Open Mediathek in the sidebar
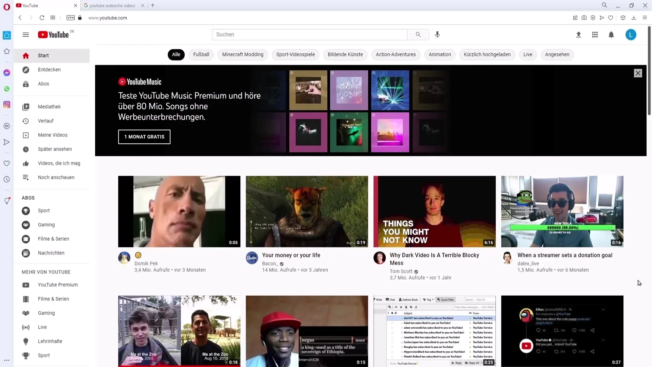 [x=52, y=107]
